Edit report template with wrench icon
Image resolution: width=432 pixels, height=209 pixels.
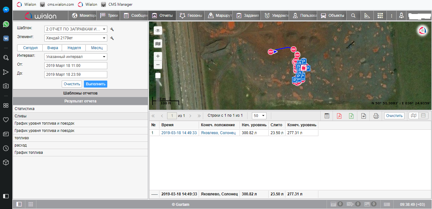pyautogui.click(x=112, y=29)
